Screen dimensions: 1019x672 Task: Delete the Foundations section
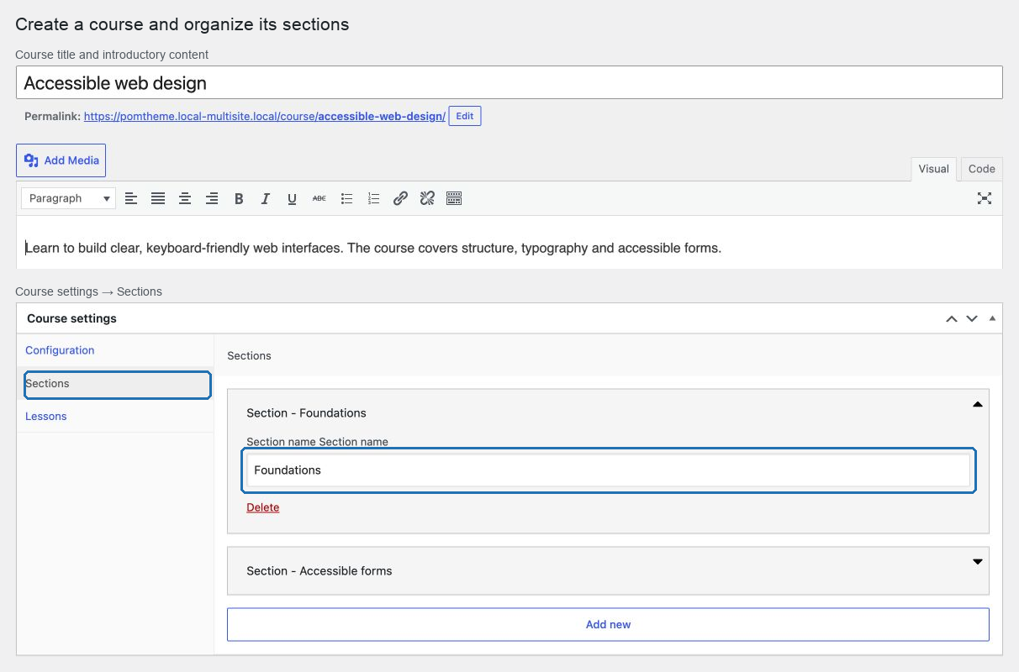(263, 507)
